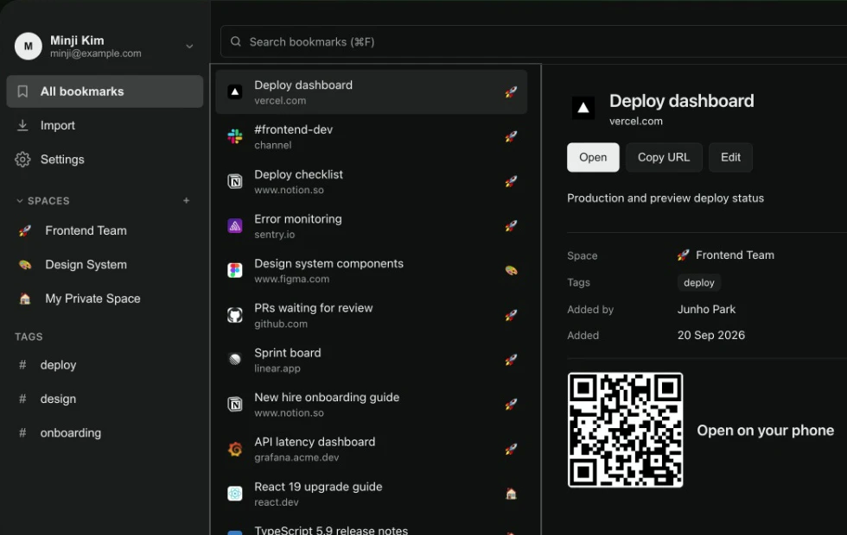This screenshot has width=847, height=535.
Task: Click the Vercel triangle icon in list
Action: coord(235,92)
